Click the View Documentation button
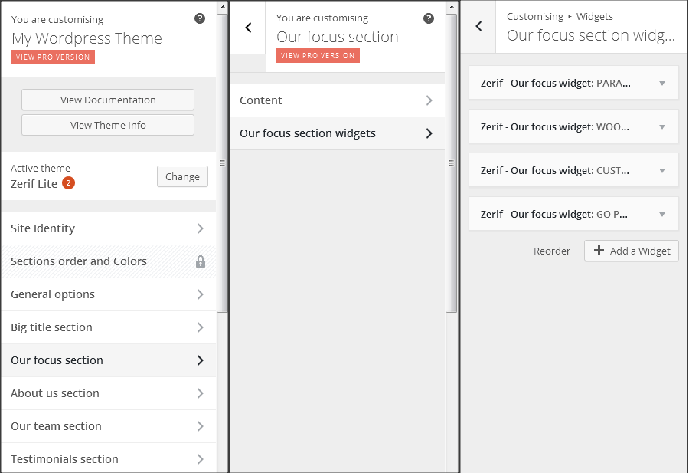689x473 pixels. 107,99
